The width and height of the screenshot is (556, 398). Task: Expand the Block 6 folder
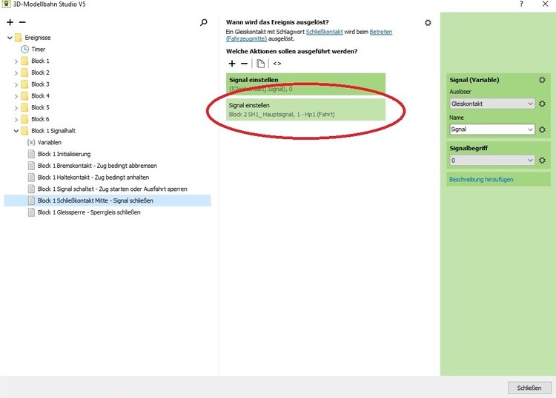(x=16, y=120)
